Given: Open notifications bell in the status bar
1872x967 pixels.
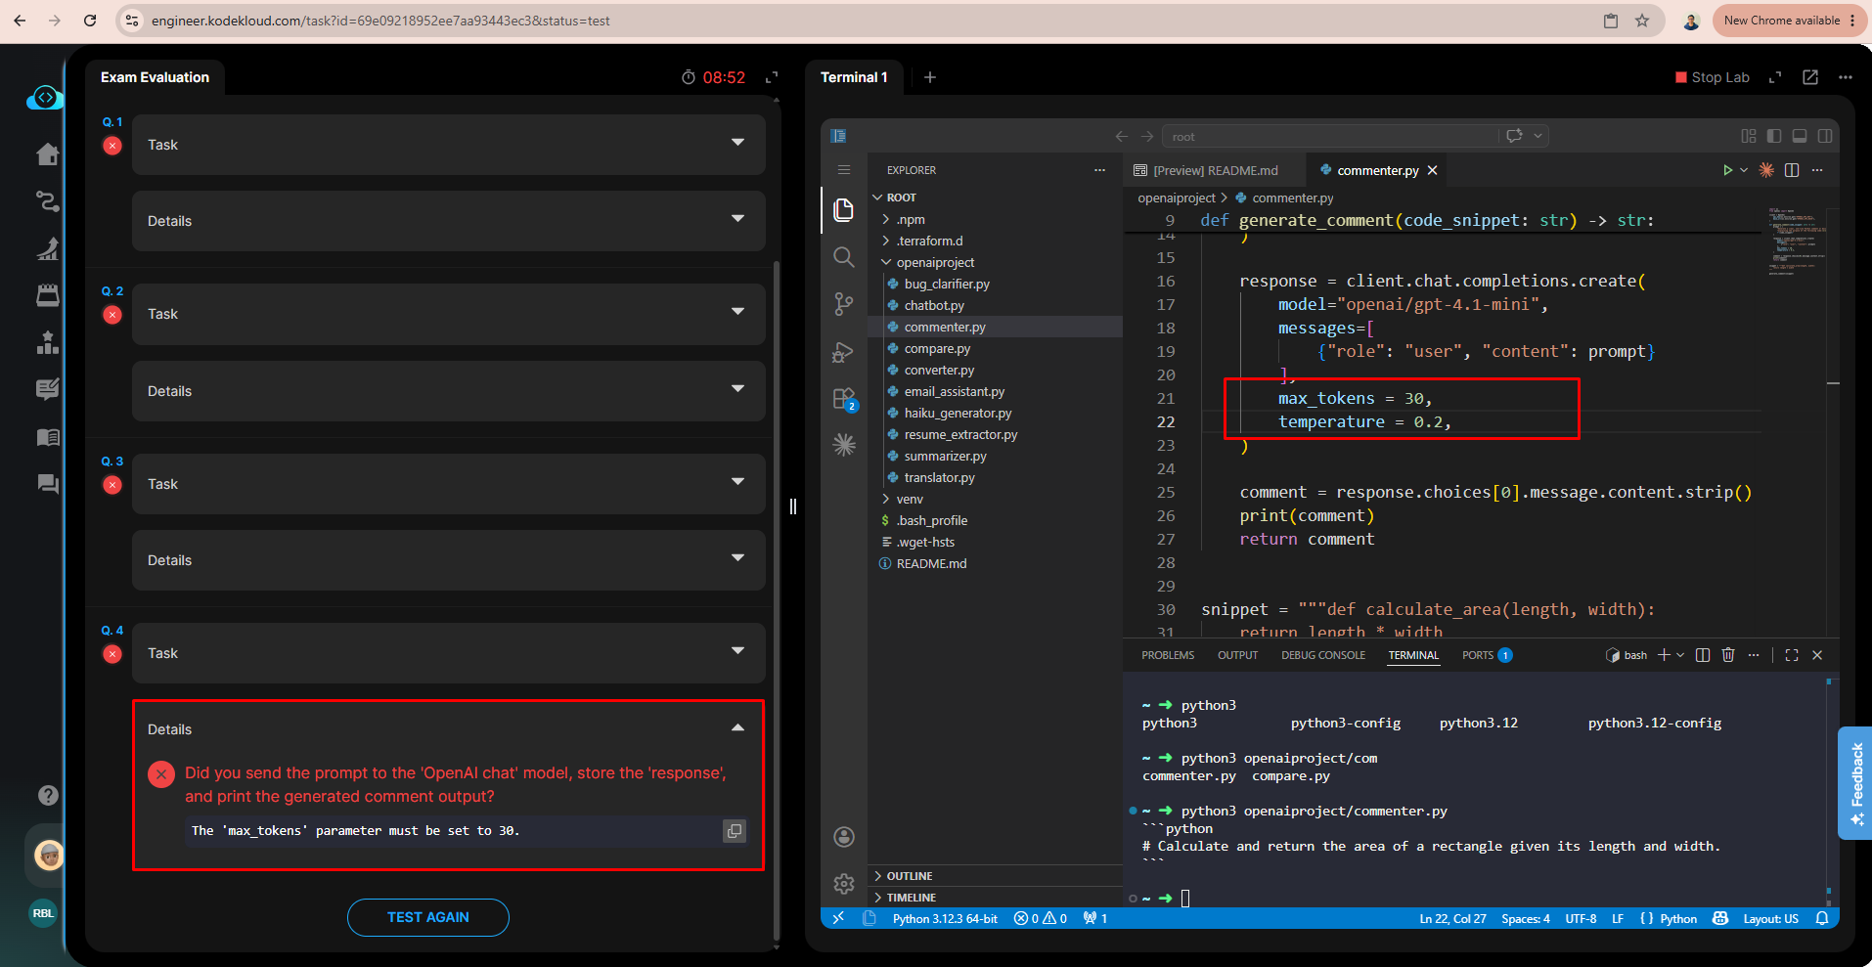Looking at the screenshot, I should click(x=1822, y=918).
